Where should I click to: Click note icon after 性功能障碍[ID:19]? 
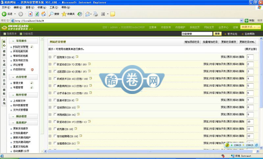81,136
